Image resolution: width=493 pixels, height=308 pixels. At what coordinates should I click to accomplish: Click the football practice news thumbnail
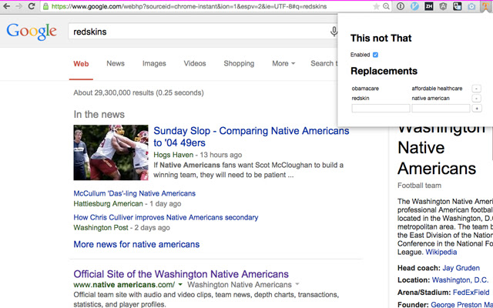coord(111,152)
